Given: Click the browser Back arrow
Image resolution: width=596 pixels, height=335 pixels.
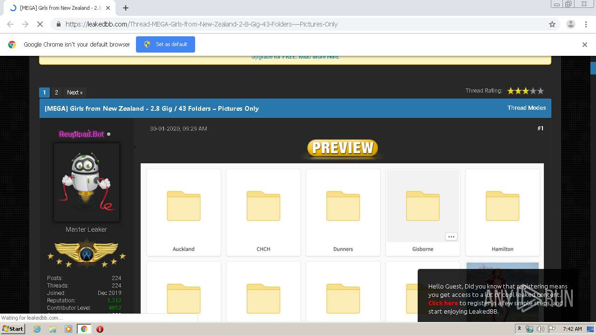Looking at the screenshot, I should (x=10, y=24).
